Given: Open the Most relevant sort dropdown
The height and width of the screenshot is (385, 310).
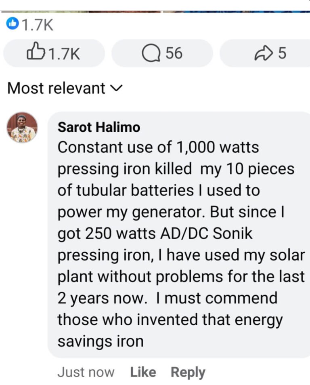Looking at the screenshot, I should pos(65,88).
